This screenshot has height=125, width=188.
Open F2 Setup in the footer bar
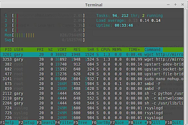[x=26, y=123]
